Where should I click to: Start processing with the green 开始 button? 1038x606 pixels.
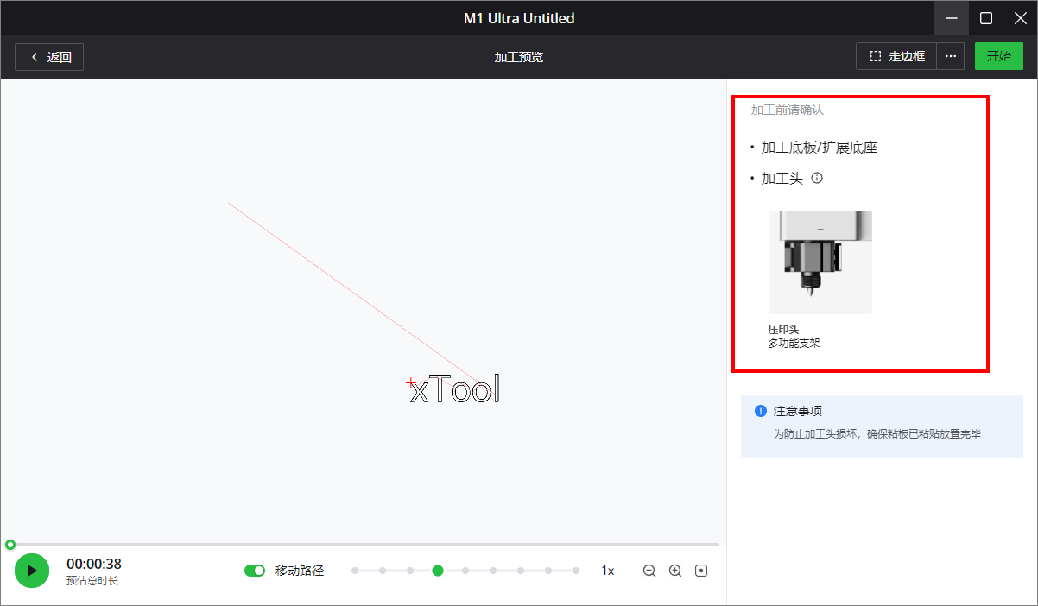(x=999, y=57)
